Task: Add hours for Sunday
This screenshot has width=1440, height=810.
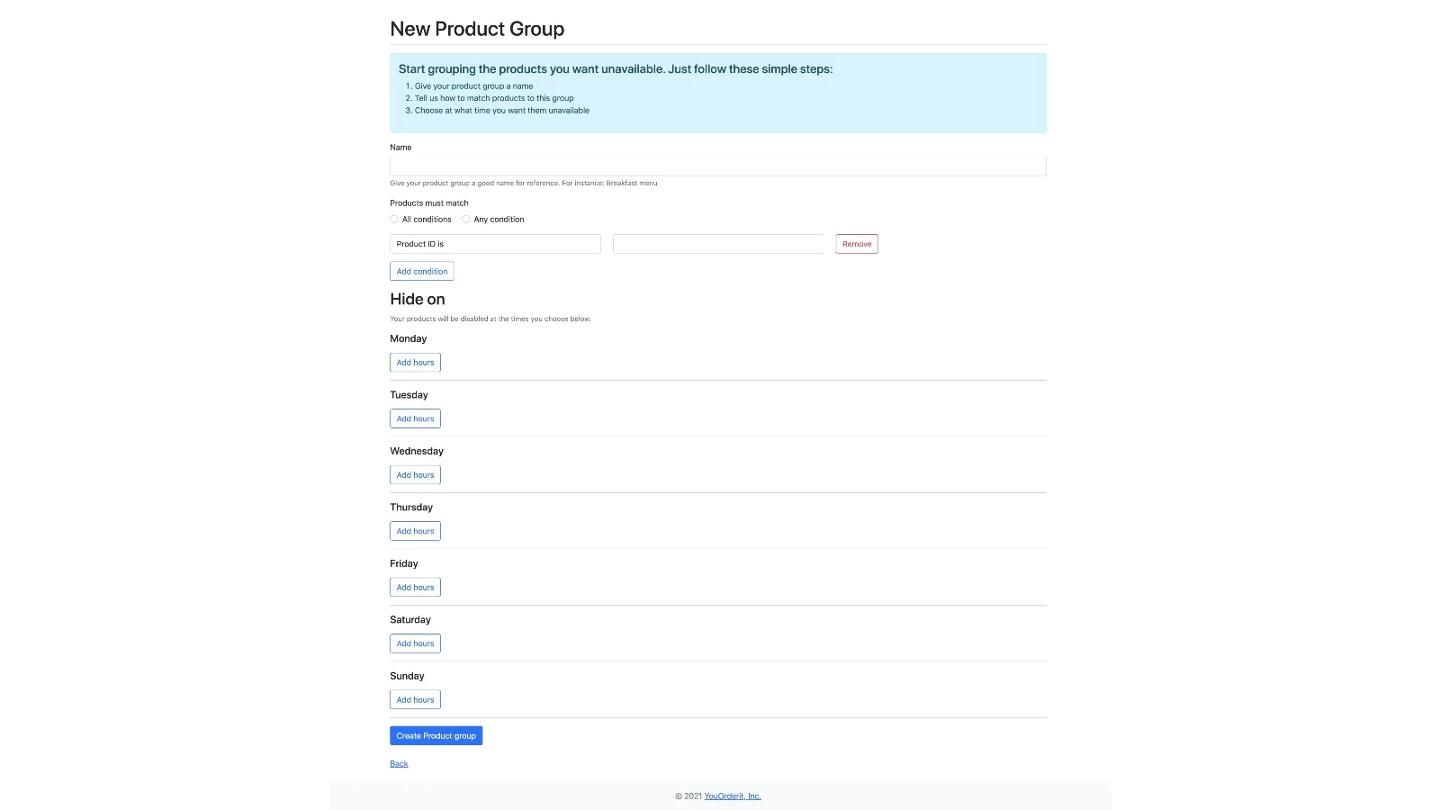Action: tap(415, 700)
